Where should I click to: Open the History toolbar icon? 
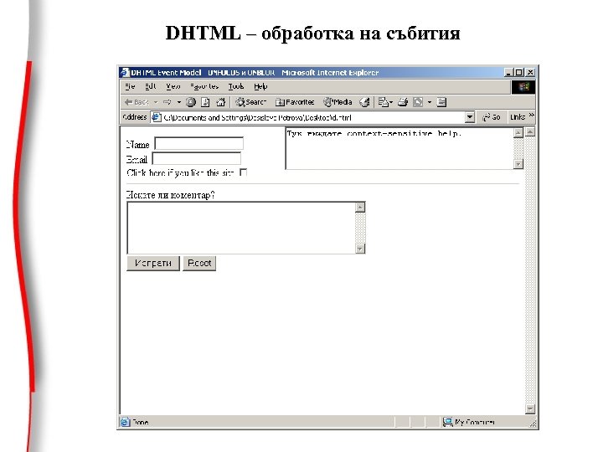(364, 102)
